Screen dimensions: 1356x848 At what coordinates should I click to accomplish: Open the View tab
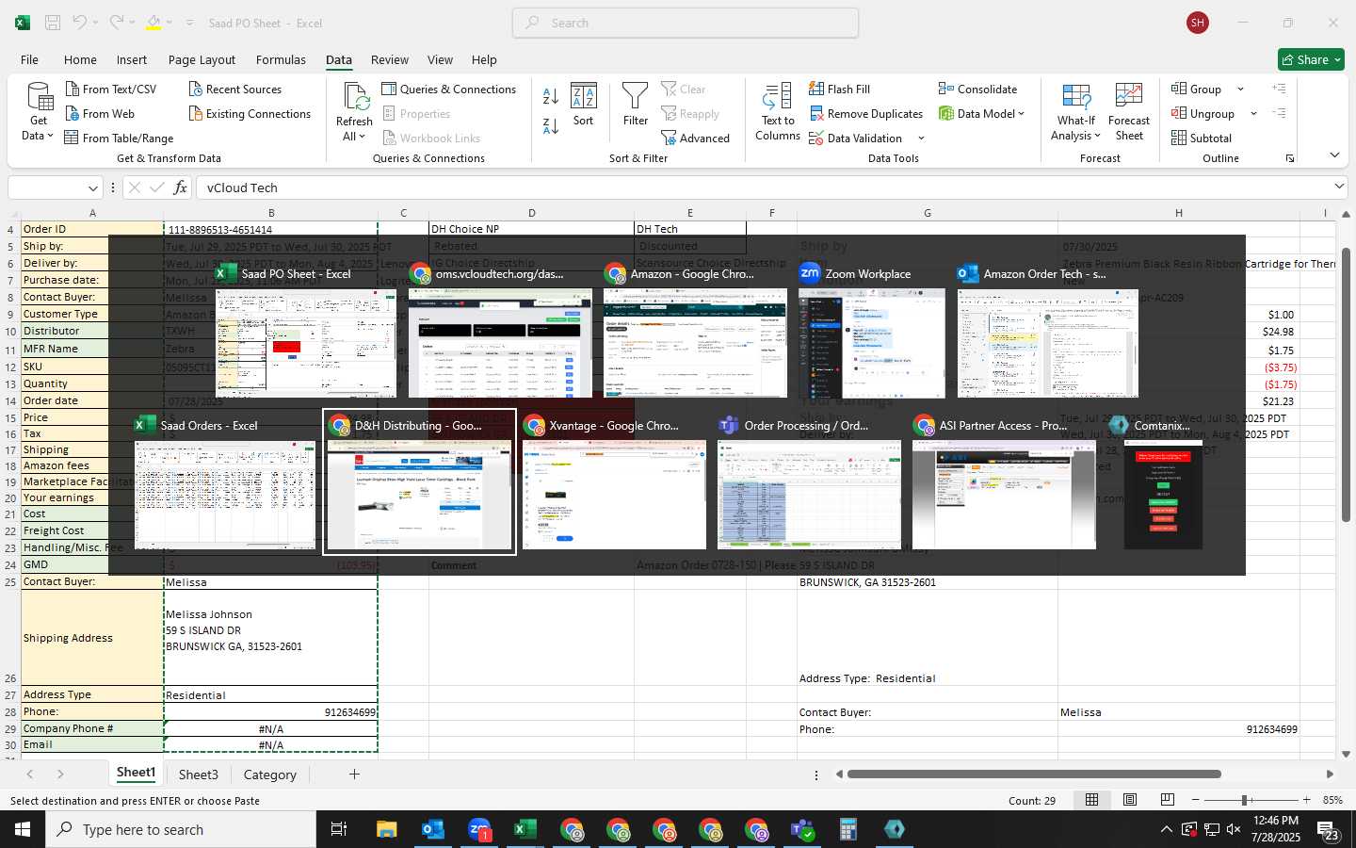tap(440, 59)
